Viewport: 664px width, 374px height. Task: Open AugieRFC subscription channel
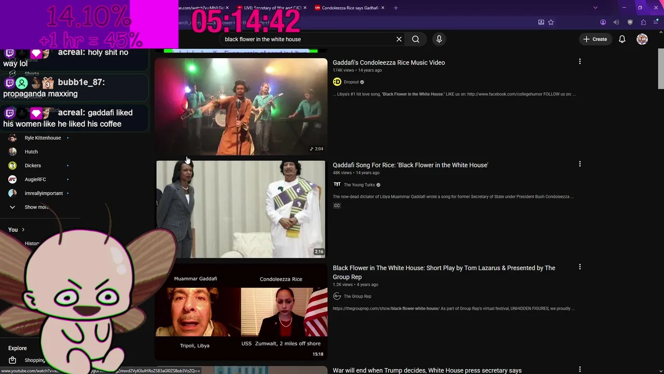[x=35, y=179]
